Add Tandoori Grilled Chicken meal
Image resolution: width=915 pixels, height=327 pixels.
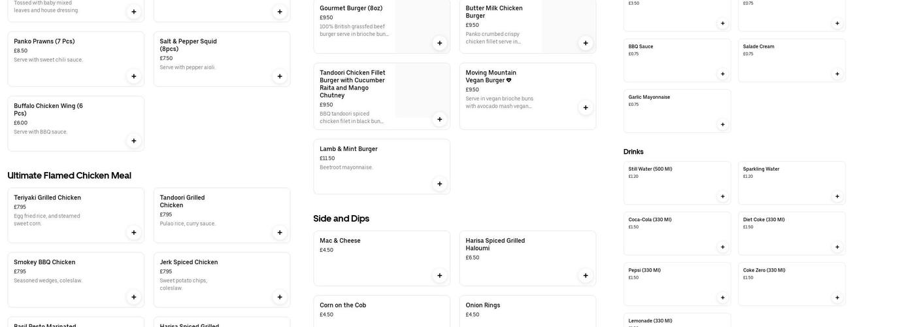click(x=280, y=233)
